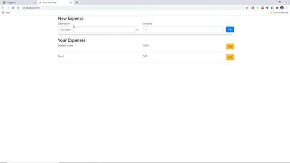Click the Amount field label

[147, 24]
